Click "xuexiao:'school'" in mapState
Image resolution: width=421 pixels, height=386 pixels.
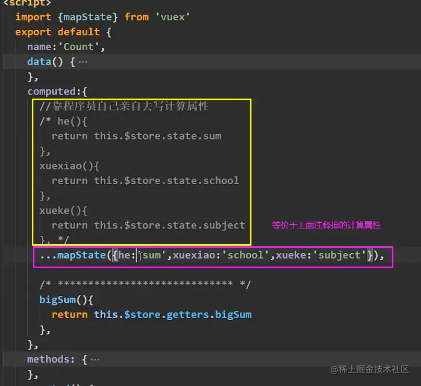tap(221, 255)
